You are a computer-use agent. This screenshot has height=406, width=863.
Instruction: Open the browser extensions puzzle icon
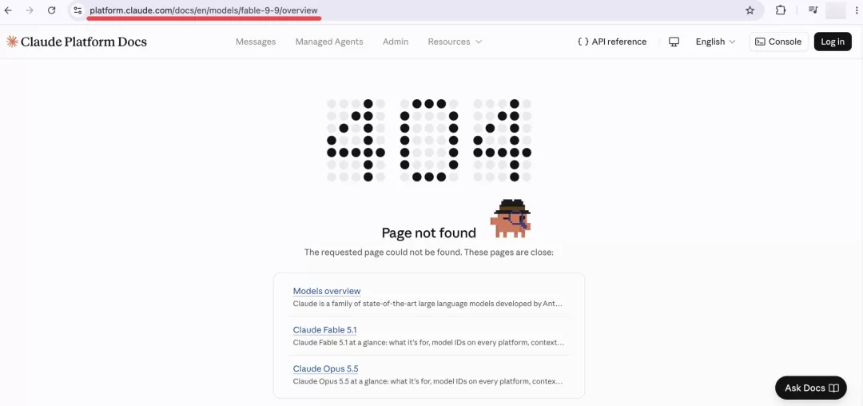click(x=781, y=10)
